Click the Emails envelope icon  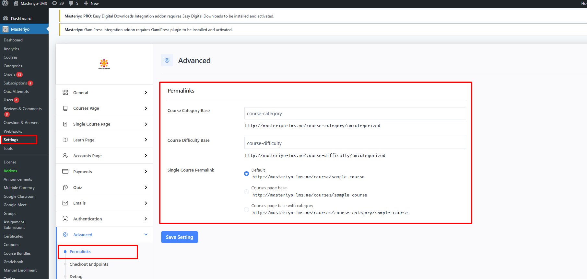65,203
